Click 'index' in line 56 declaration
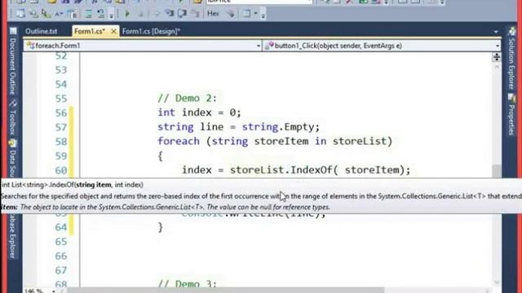Screen dimensions: 522x293 tap(197, 112)
